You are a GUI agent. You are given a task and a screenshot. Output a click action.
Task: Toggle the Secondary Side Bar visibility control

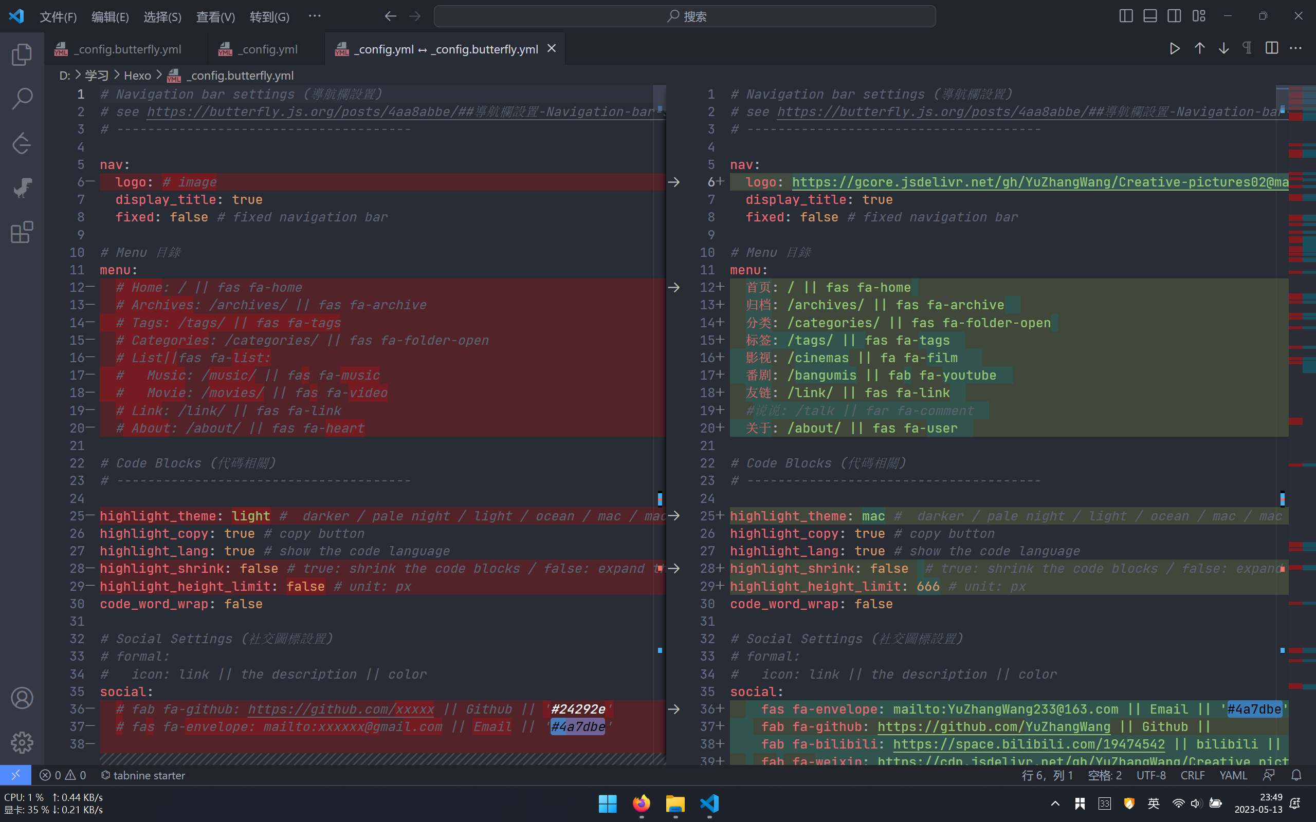(x=1174, y=16)
